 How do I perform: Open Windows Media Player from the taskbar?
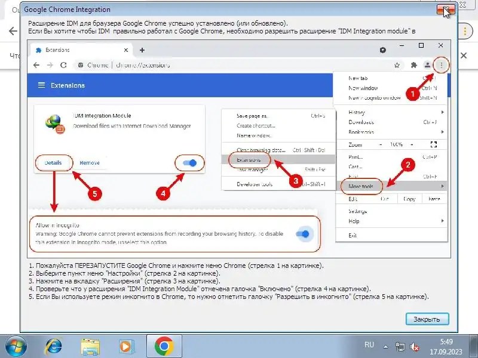[x=126, y=347]
